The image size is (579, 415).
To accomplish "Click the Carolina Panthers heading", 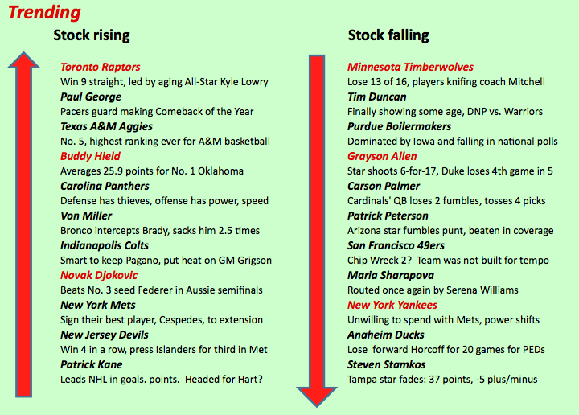I will coord(105,186).
